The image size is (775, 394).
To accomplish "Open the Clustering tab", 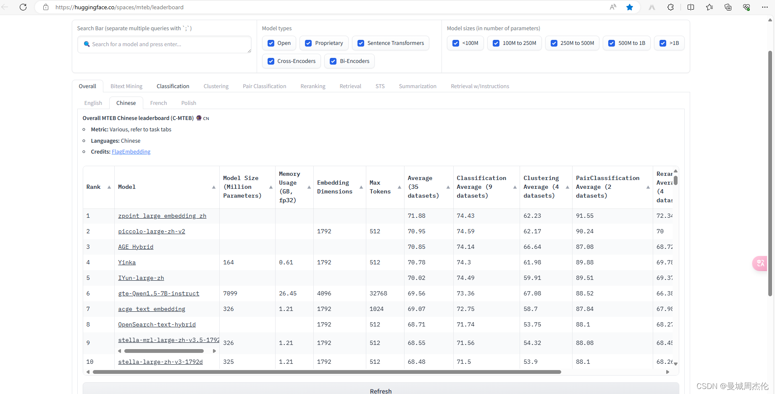I will point(216,86).
